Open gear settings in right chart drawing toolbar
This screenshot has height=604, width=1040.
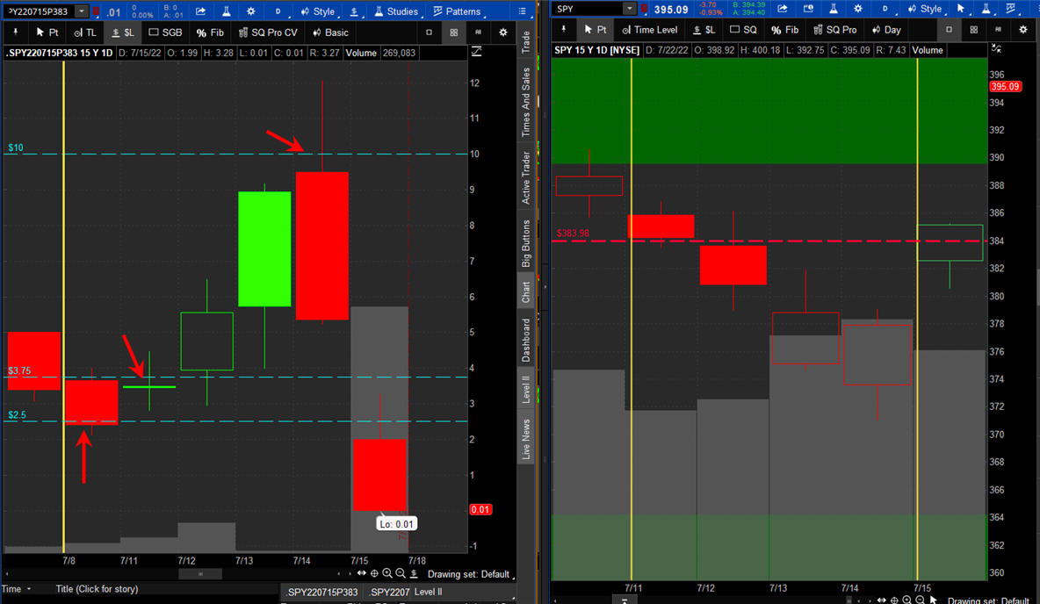coord(1023,29)
